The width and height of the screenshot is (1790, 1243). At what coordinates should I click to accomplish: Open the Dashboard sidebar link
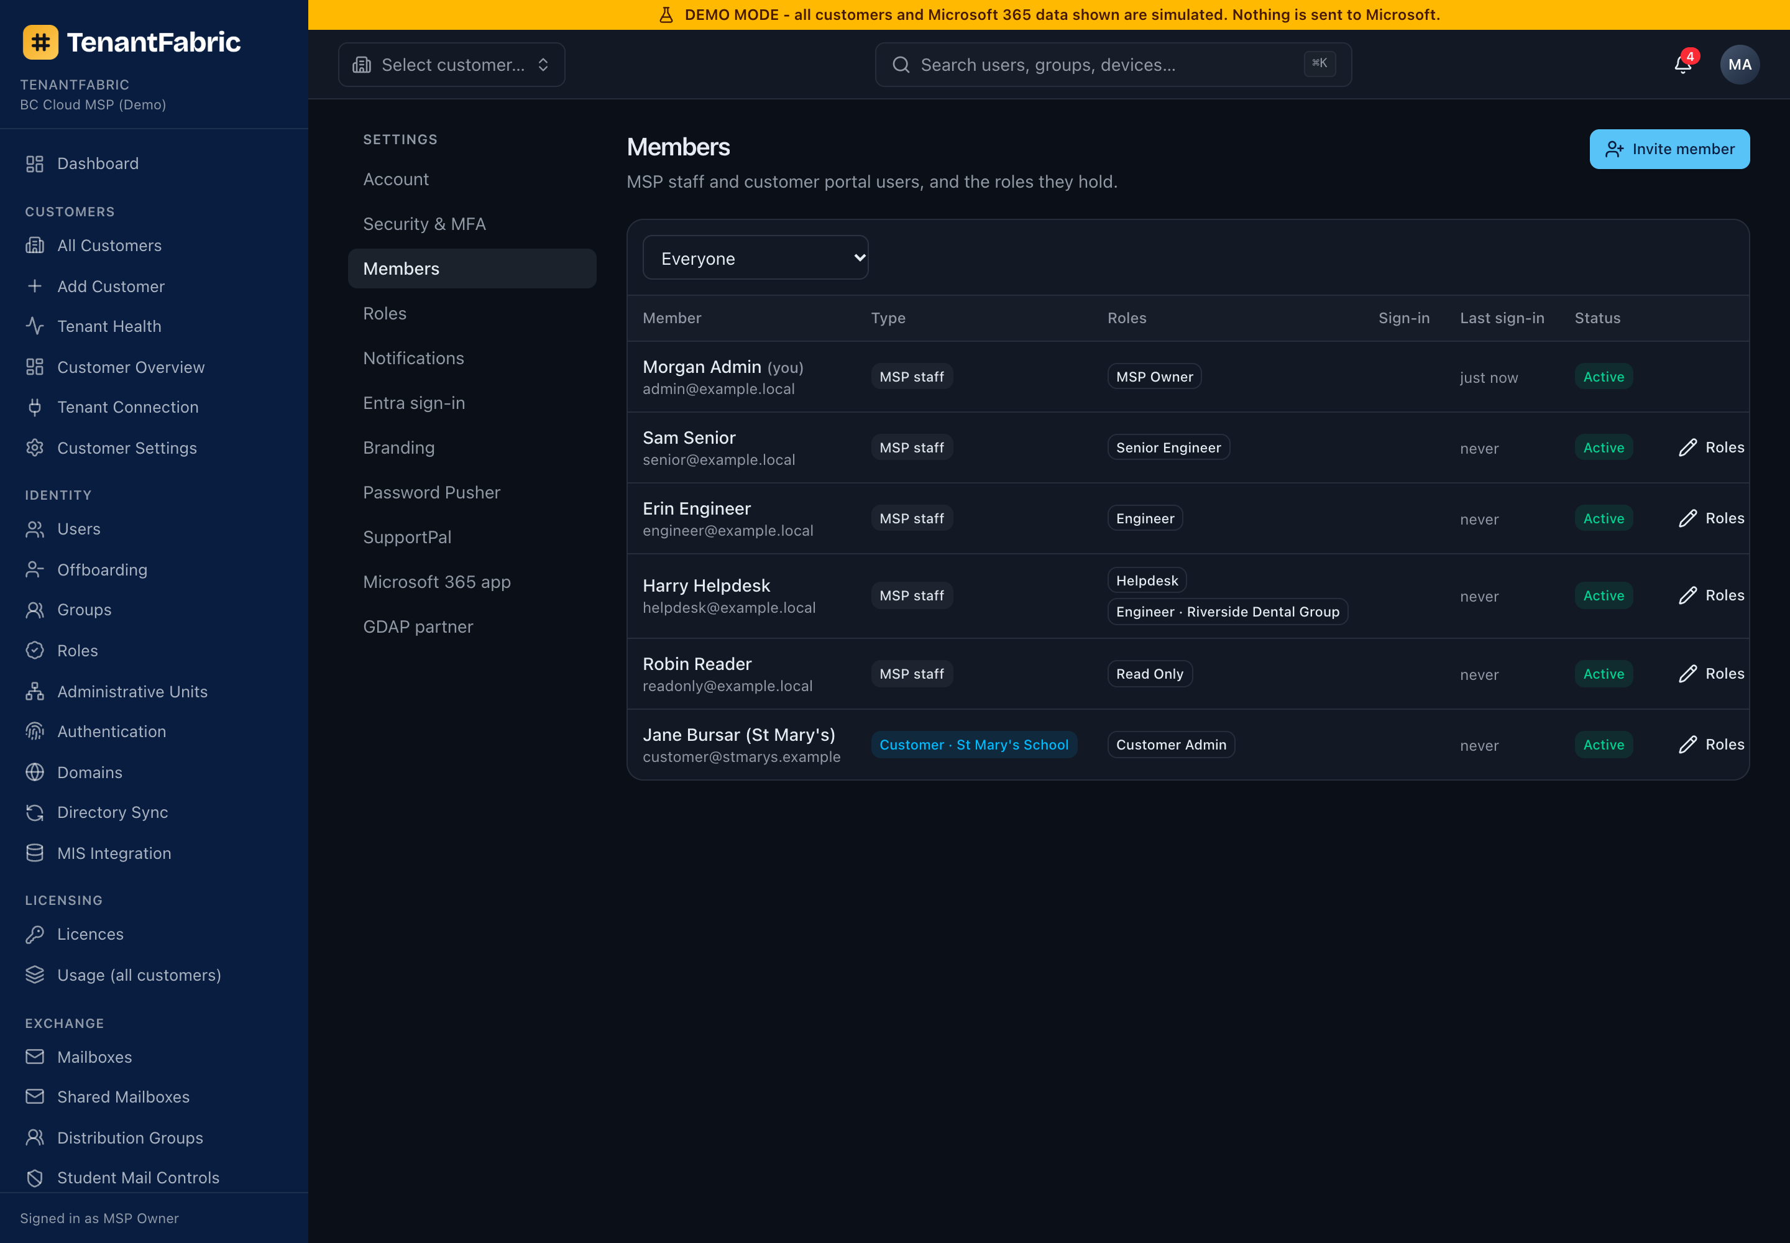click(x=154, y=163)
